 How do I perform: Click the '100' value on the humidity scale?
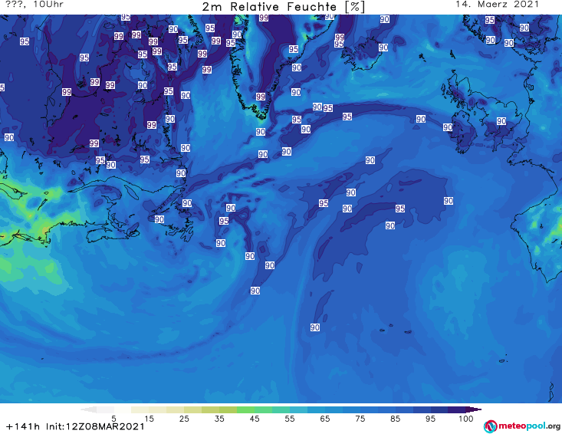tap(466, 419)
